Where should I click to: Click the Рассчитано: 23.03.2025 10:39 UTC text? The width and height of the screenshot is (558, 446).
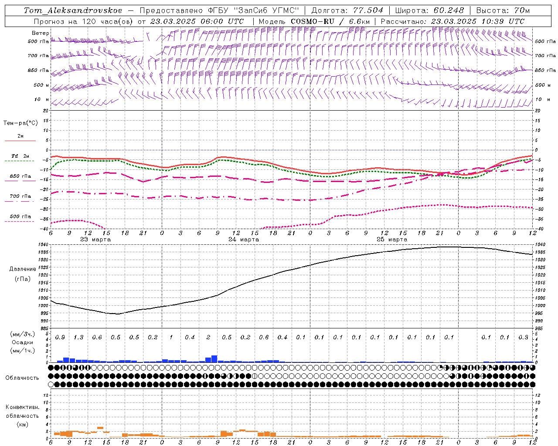(453, 21)
